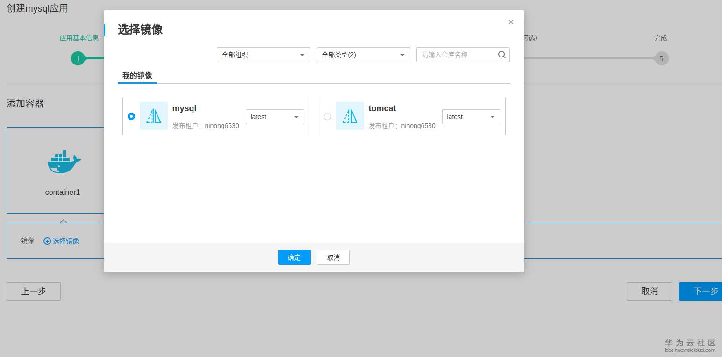The width and height of the screenshot is (722, 357).
Task: Select the mysql image radio button
Action: [131, 116]
